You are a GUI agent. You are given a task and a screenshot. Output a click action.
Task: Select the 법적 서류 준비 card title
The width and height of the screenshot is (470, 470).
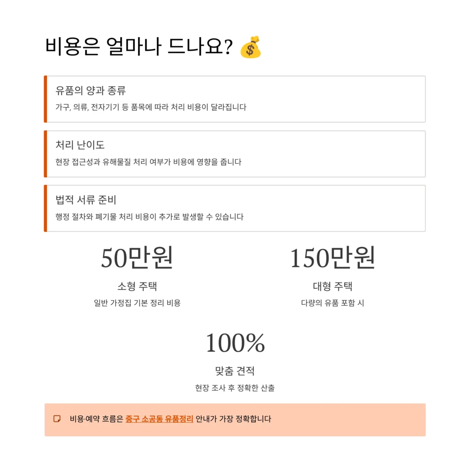86,200
